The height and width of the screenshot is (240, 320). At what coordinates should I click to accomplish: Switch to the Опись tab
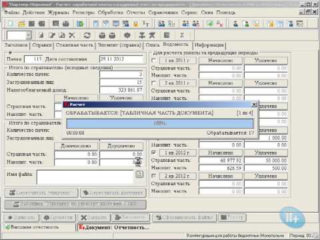(x=153, y=45)
